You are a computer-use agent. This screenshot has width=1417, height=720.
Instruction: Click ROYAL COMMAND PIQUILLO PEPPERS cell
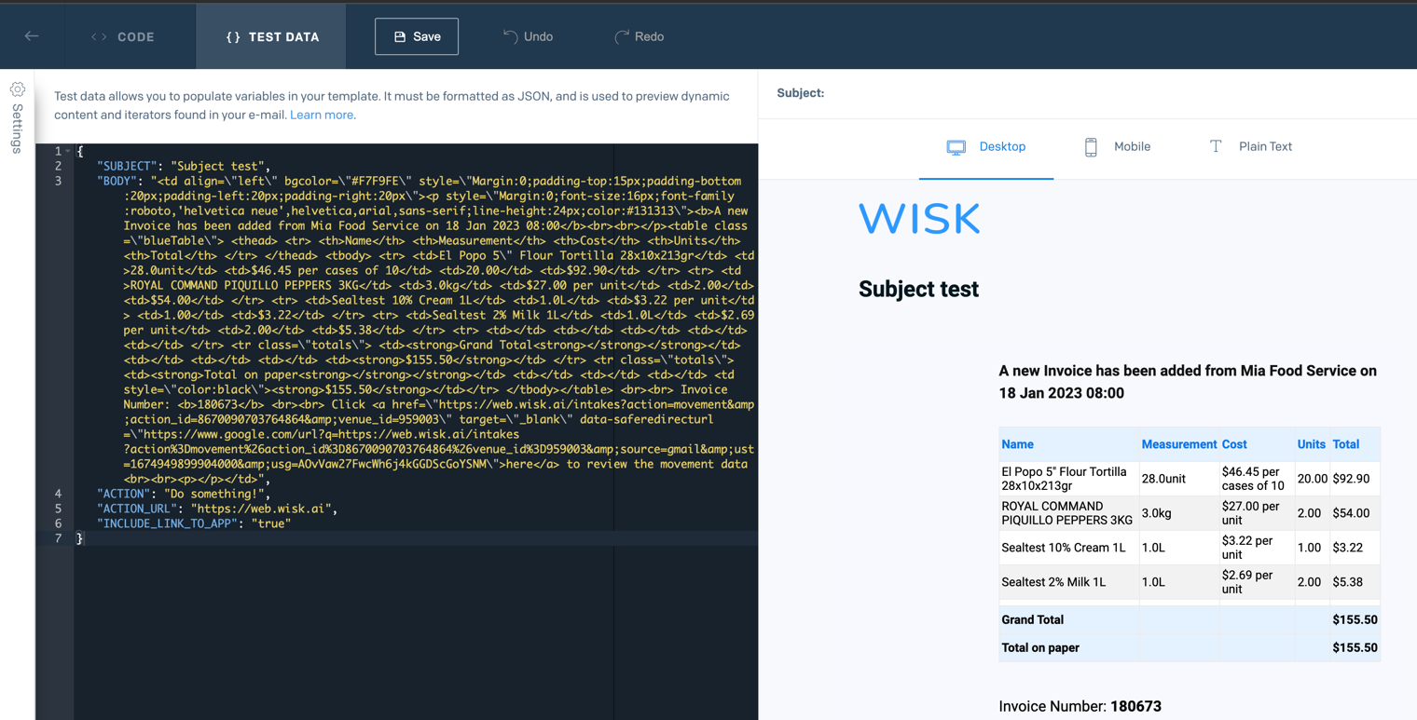click(1068, 513)
